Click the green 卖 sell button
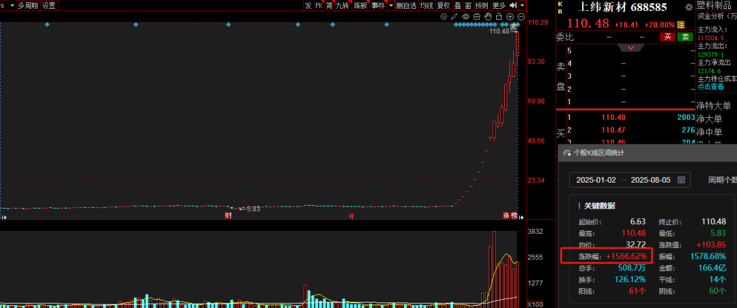The image size is (737, 308). pos(686,37)
